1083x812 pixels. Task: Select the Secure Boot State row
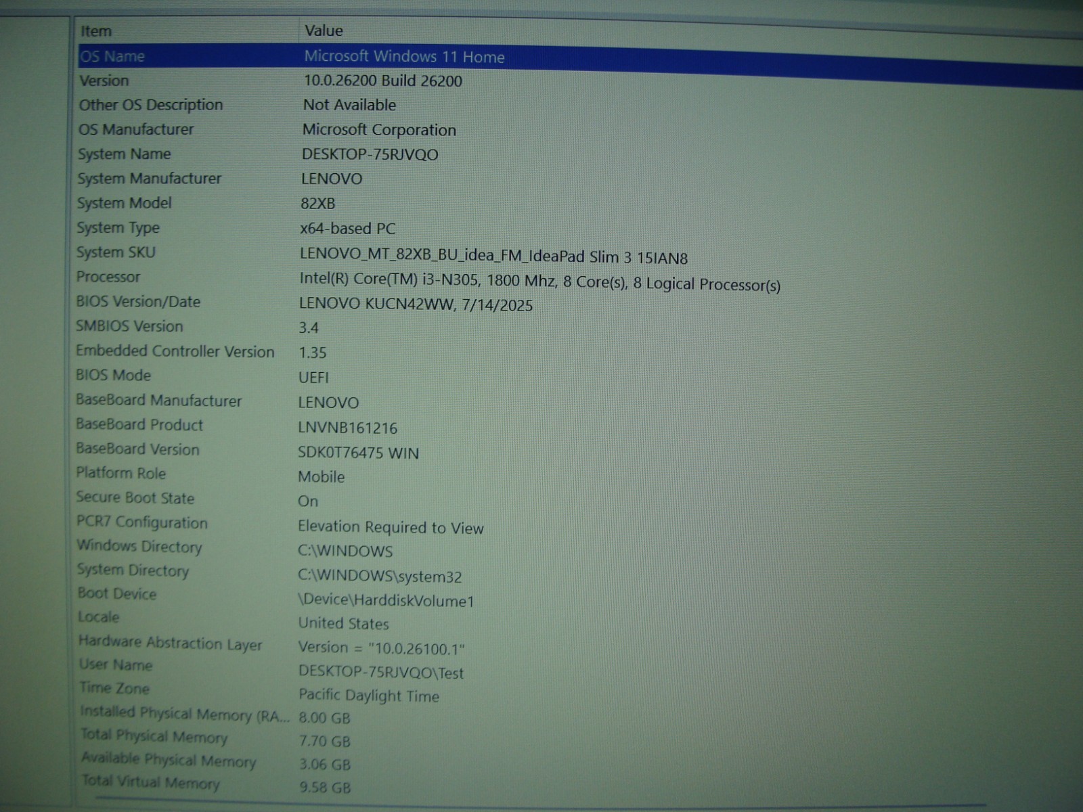click(x=135, y=498)
